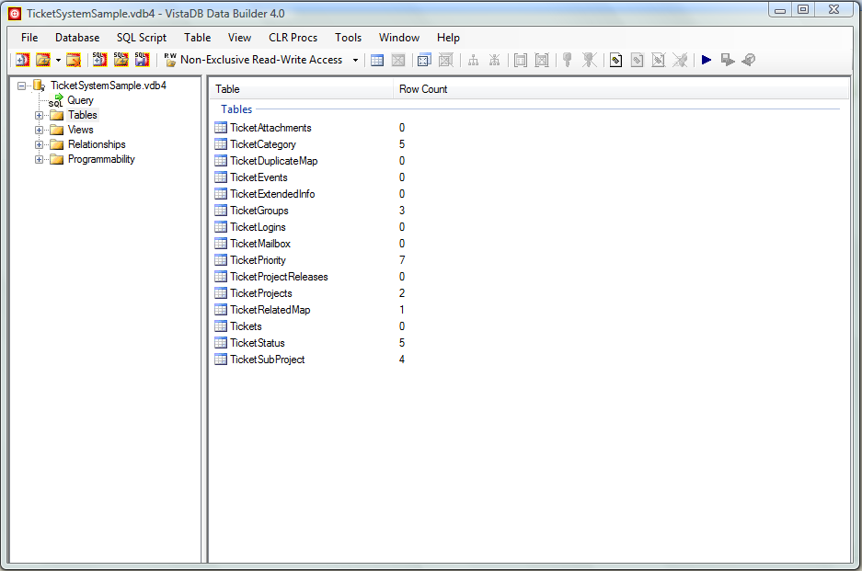Click the New Table grid icon
Image resolution: width=862 pixels, height=571 pixels.
pyautogui.click(x=377, y=60)
